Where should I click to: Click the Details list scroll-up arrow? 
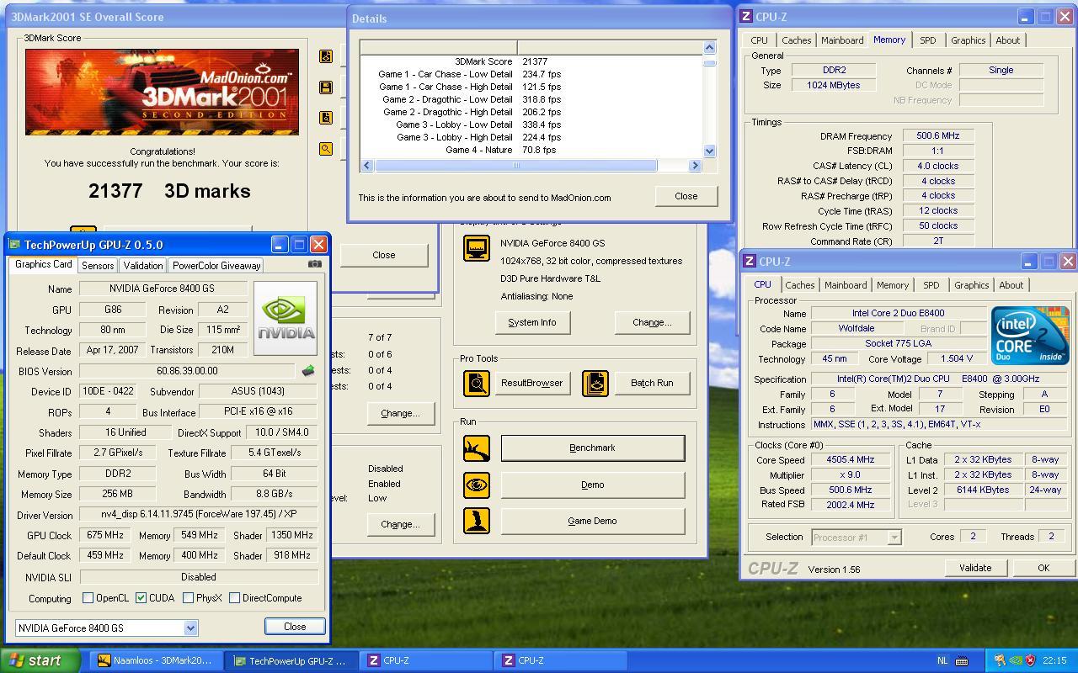pyautogui.click(x=709, y=47)
